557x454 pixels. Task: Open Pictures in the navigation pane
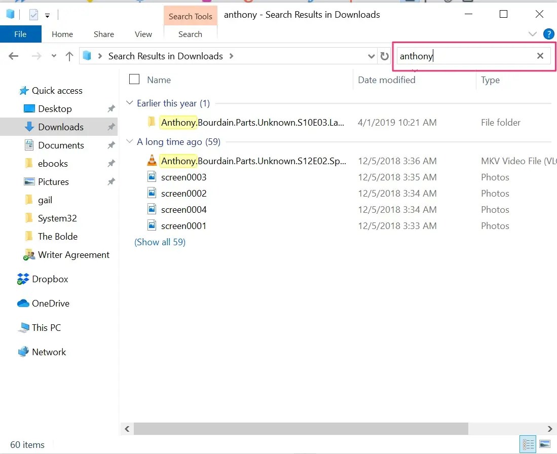click(x=53, y=181)
